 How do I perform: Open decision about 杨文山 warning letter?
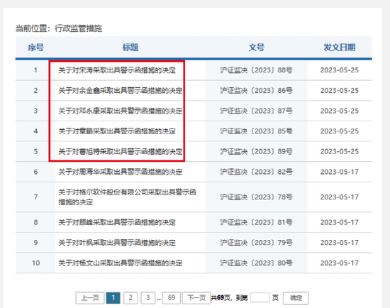pos(121,263)
